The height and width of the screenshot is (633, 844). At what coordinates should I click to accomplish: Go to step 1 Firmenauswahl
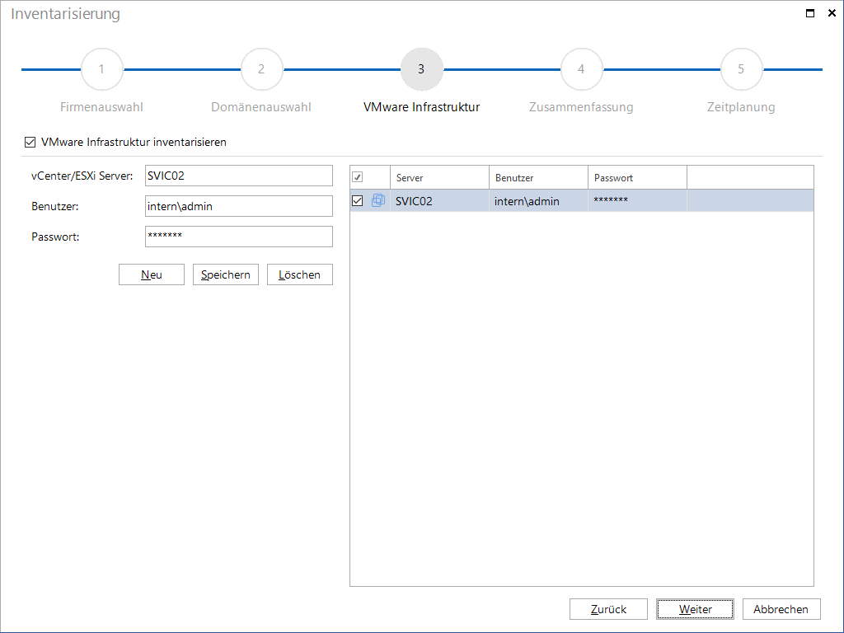101,69
